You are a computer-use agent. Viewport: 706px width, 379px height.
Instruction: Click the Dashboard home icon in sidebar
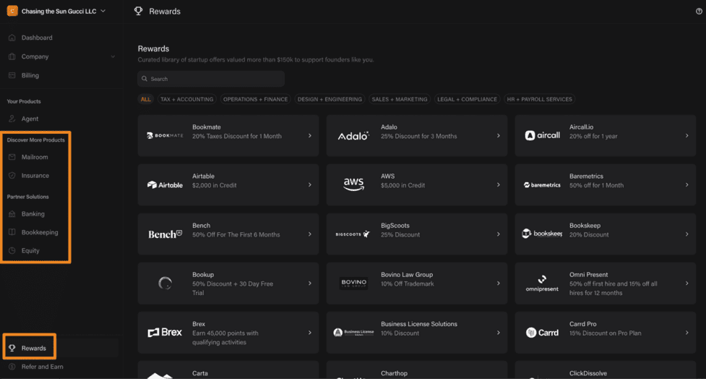pos(12,38)
